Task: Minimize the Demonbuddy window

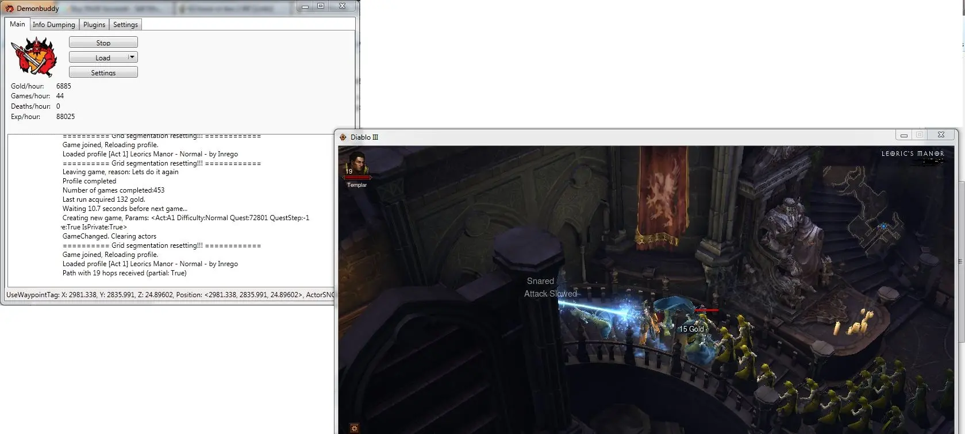Action: pos(305,6)
